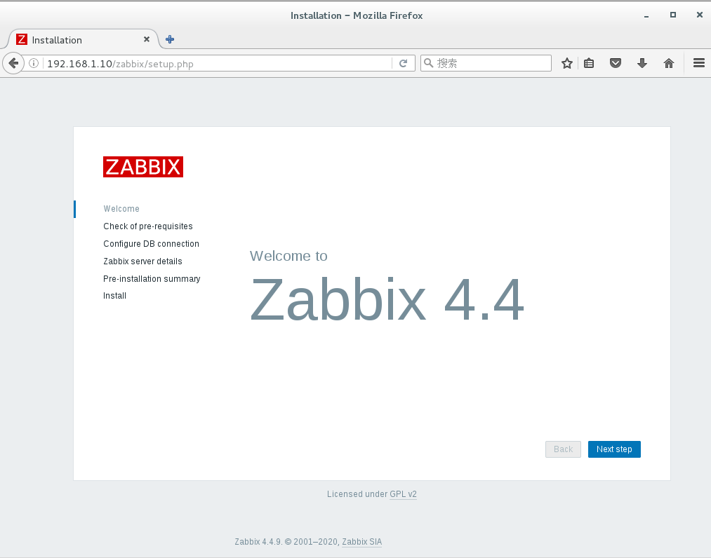Open the Firefox hamburger menu
The height and width of the screenshot is (558, 711).
[699, 63]
